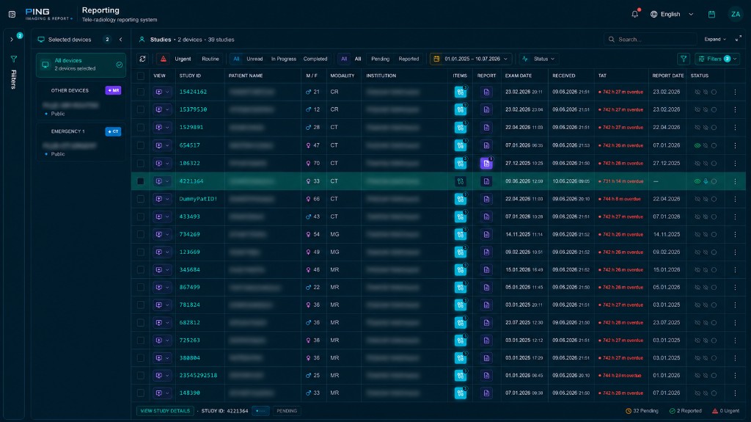Click the 32 Pending status bar entry
The width and height of the screenshot is (751, 422).
[x=642, y=411]
